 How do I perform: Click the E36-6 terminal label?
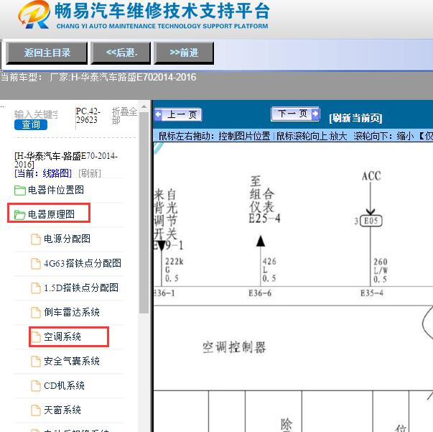[260, 293]
